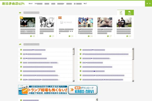Open the schoolgirls photo thumbnail ranked first

click(x=28, y=22)
